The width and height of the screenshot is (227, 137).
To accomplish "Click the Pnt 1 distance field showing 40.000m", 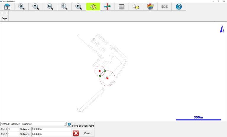I will [x=51, y=129].
